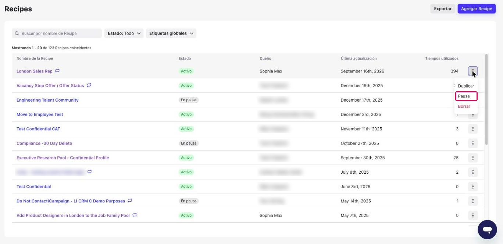Screen dimensions: 503x244
Task: Open three-dot menu for Compliance -30 Day Delete
Action: (x=473, y=143)
